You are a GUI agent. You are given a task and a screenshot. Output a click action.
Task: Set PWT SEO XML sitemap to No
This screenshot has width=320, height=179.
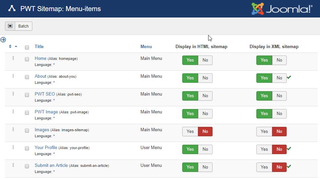click(x=279, y=96)
